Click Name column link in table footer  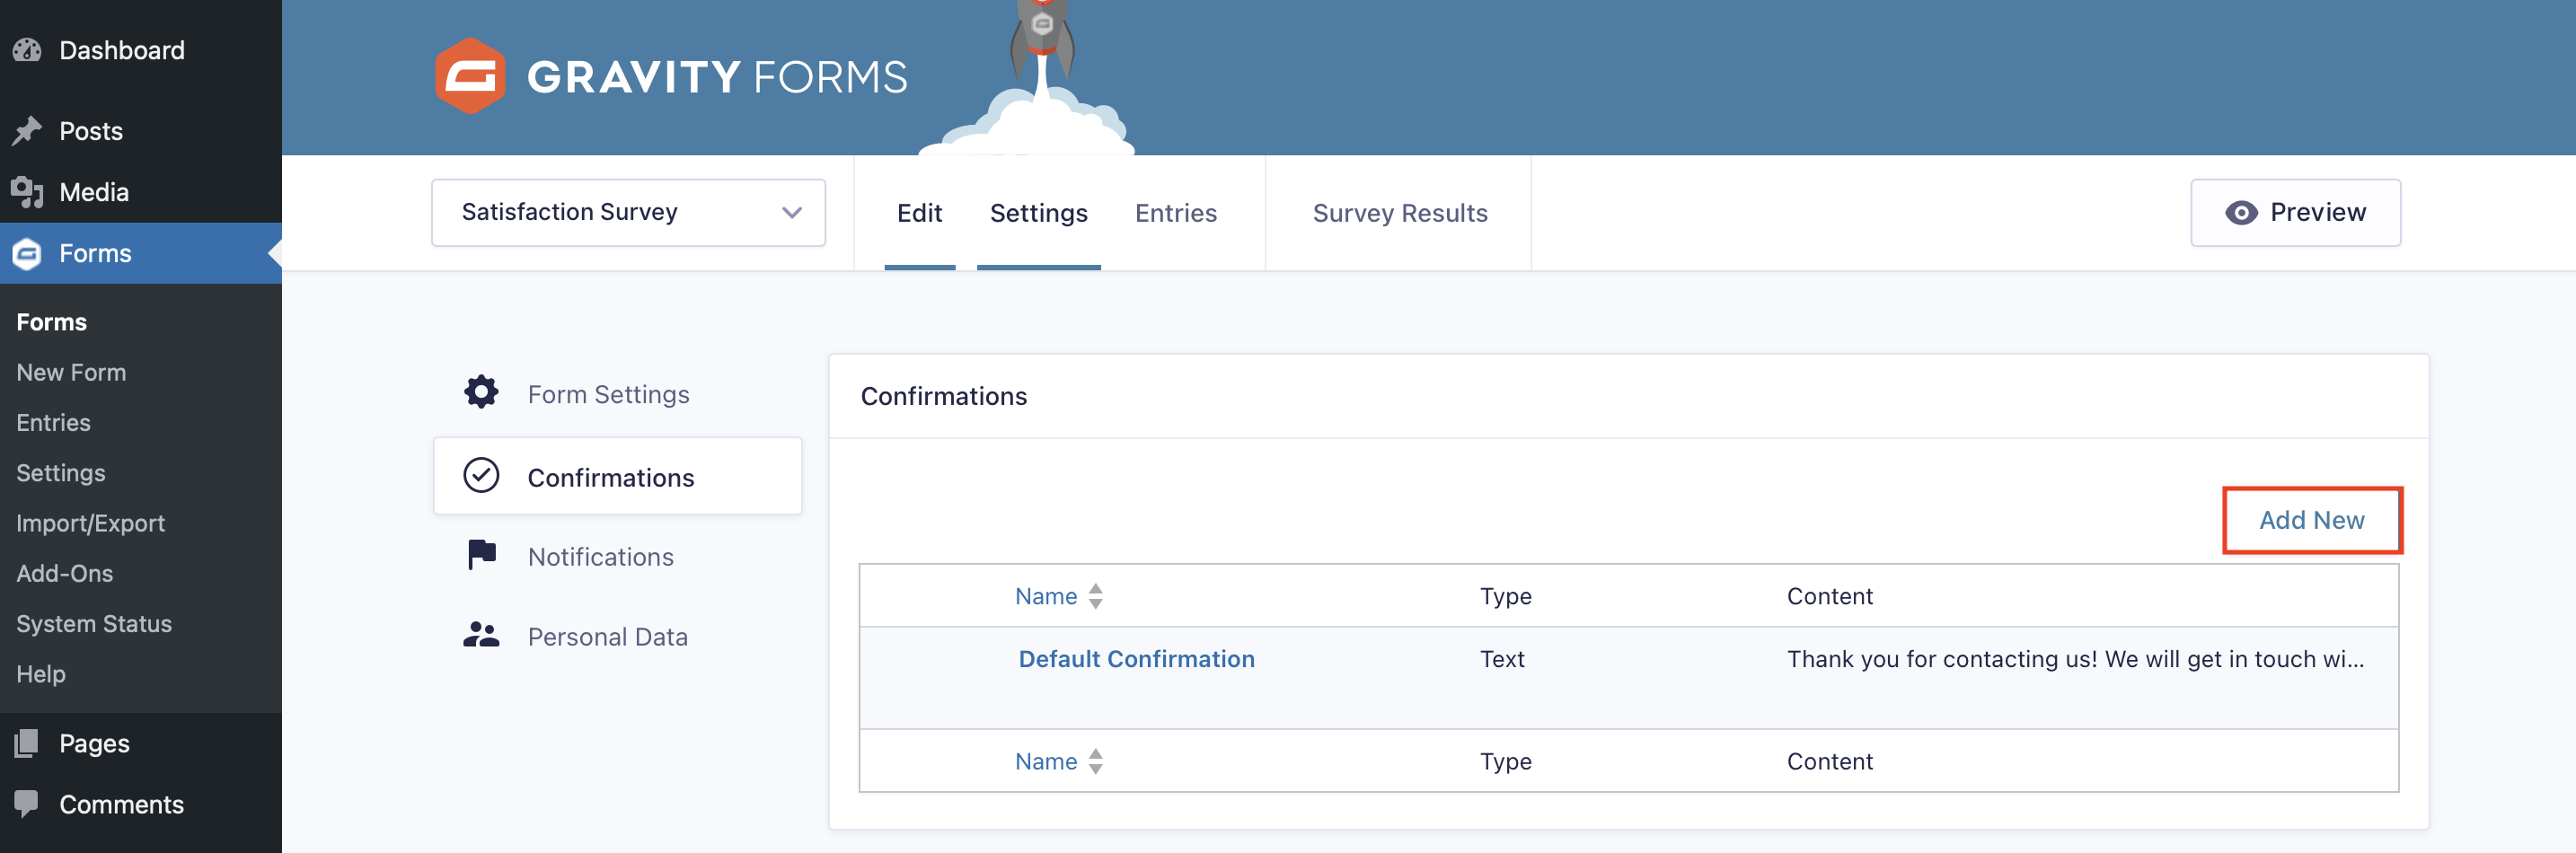[1045, 761]
